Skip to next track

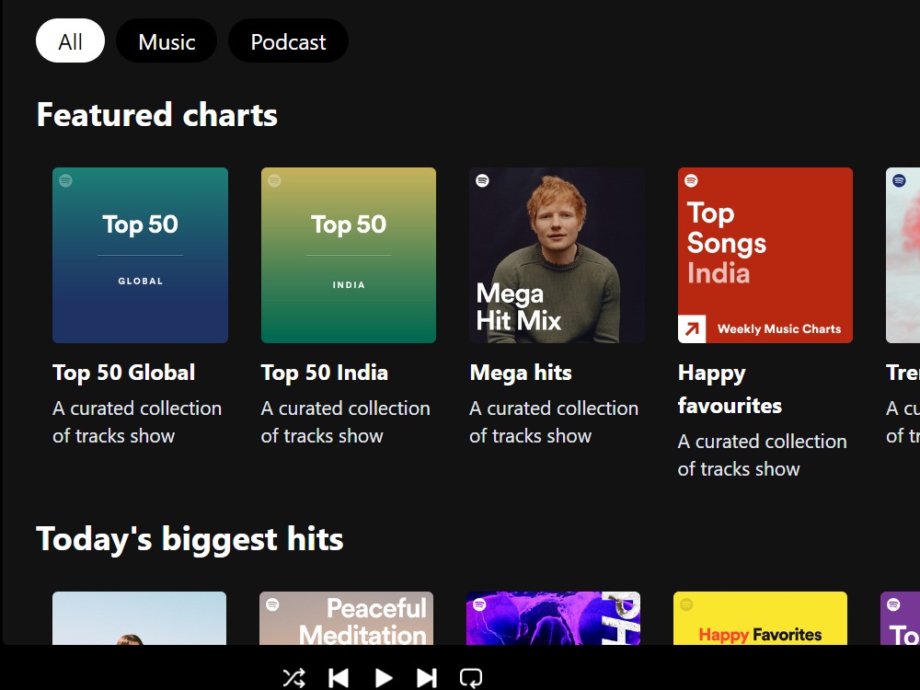(x=427, y=678)
